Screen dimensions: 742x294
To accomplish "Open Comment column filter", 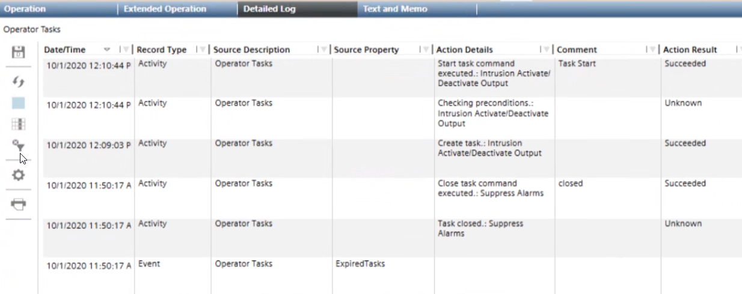I will (x=652, y=50).
